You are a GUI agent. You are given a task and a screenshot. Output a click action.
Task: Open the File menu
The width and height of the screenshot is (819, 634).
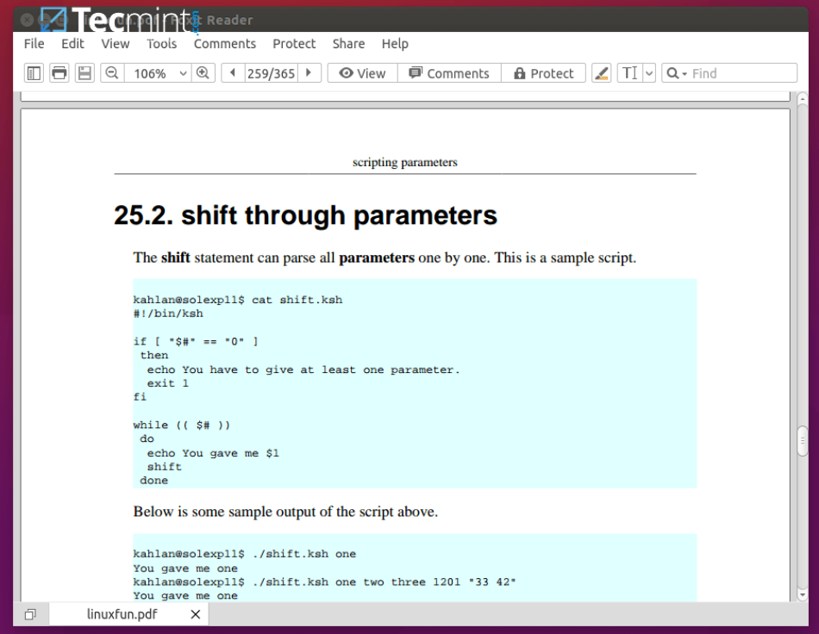(x=34, y=44)
